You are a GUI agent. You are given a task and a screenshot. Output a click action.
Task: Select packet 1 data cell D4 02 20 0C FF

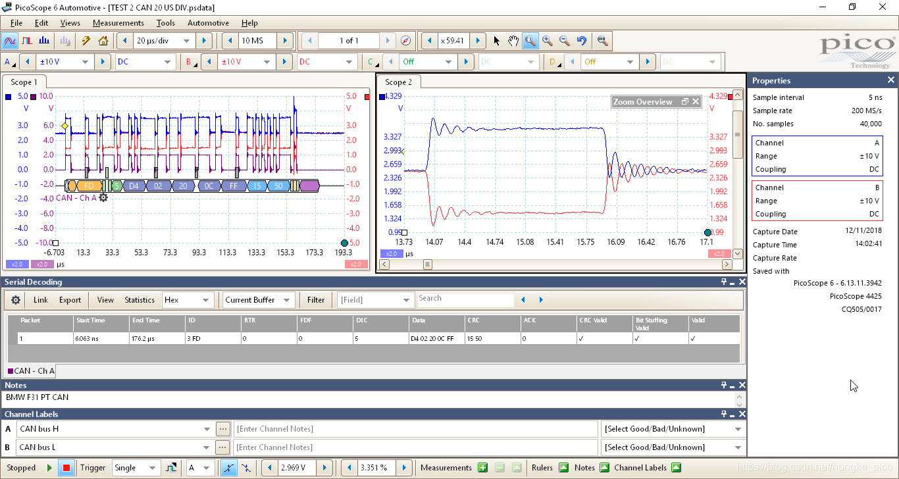(x=436, y=338)
